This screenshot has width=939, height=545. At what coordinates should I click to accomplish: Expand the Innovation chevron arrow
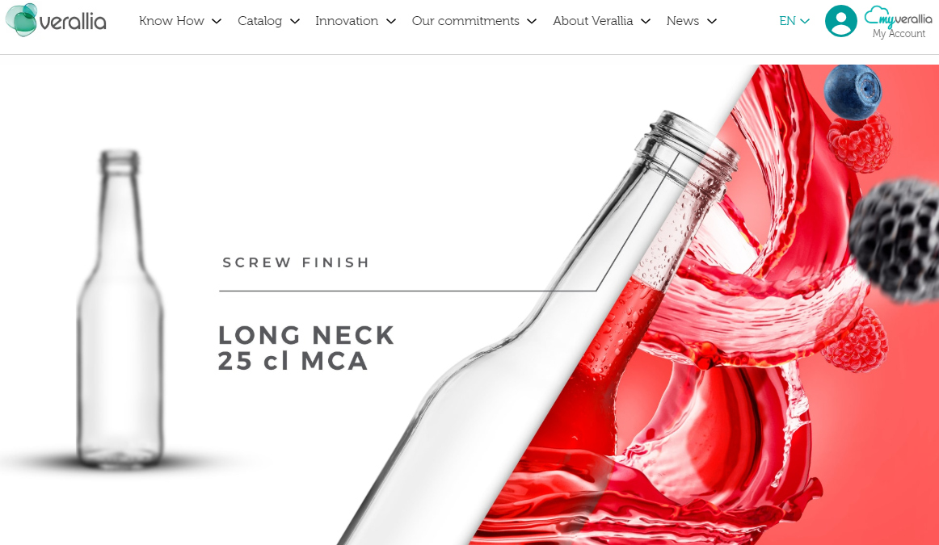391,22
